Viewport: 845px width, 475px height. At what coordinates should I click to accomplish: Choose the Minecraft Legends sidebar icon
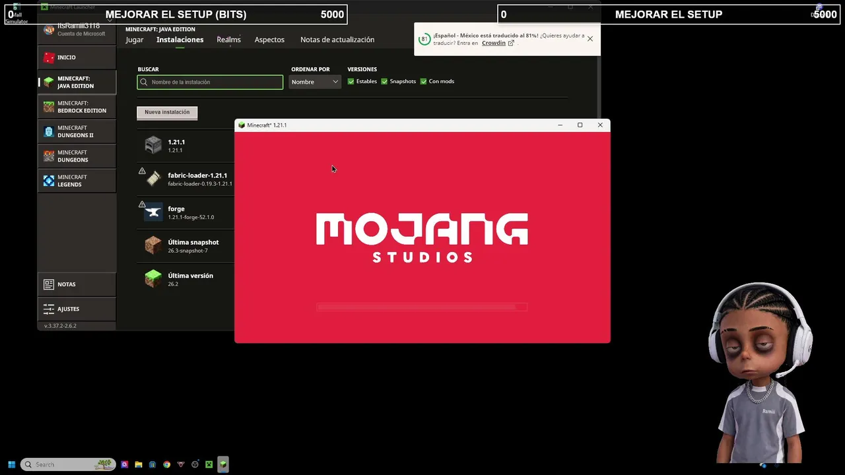pyautogui.click(x=49, y=181)
